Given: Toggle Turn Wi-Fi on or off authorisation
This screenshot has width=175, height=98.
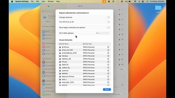Looking at the screenshot, I should click(x=108, y=22).
